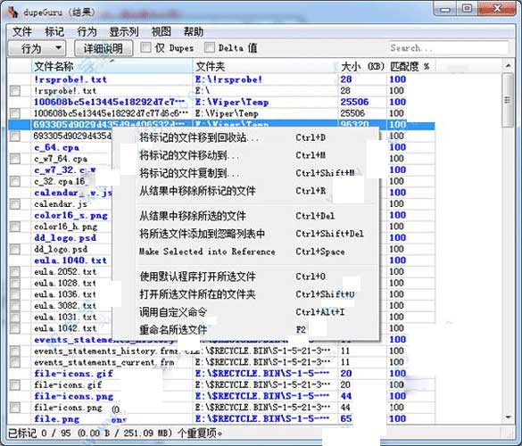
Task: Click the 详细说明 button
Action: click(x=104, y=48)
